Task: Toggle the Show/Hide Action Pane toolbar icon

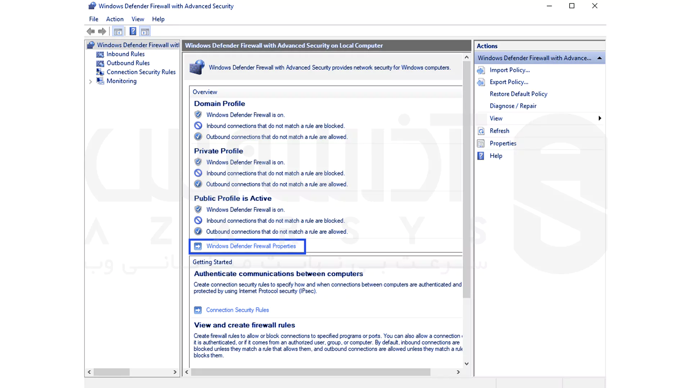Action: pyautogui.click(x=145, y=32)
